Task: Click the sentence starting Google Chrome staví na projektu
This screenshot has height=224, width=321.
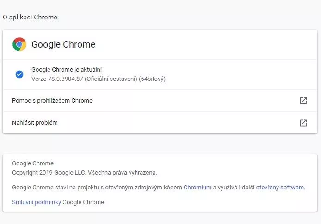Action: [97, 187]
